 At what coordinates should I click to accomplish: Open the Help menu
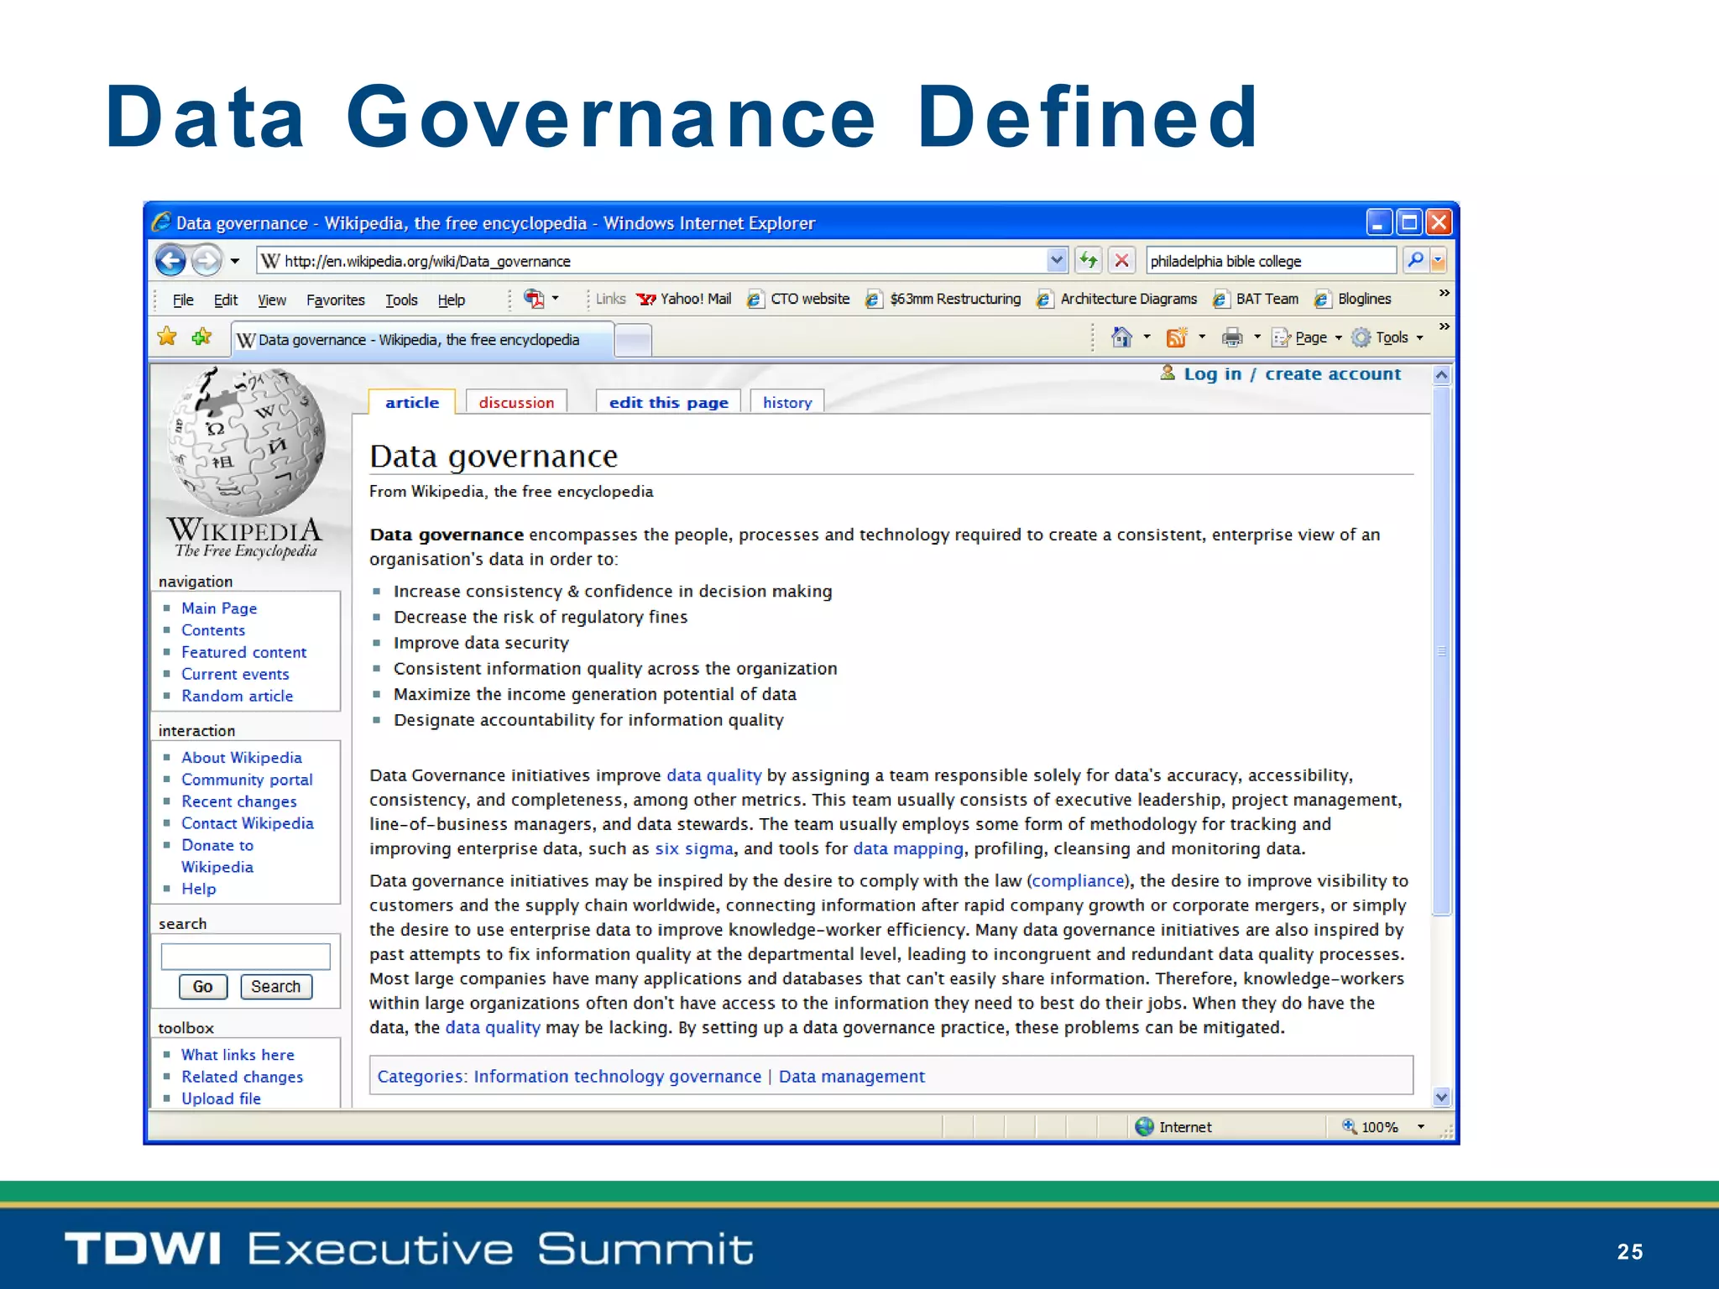pos(451,300)
